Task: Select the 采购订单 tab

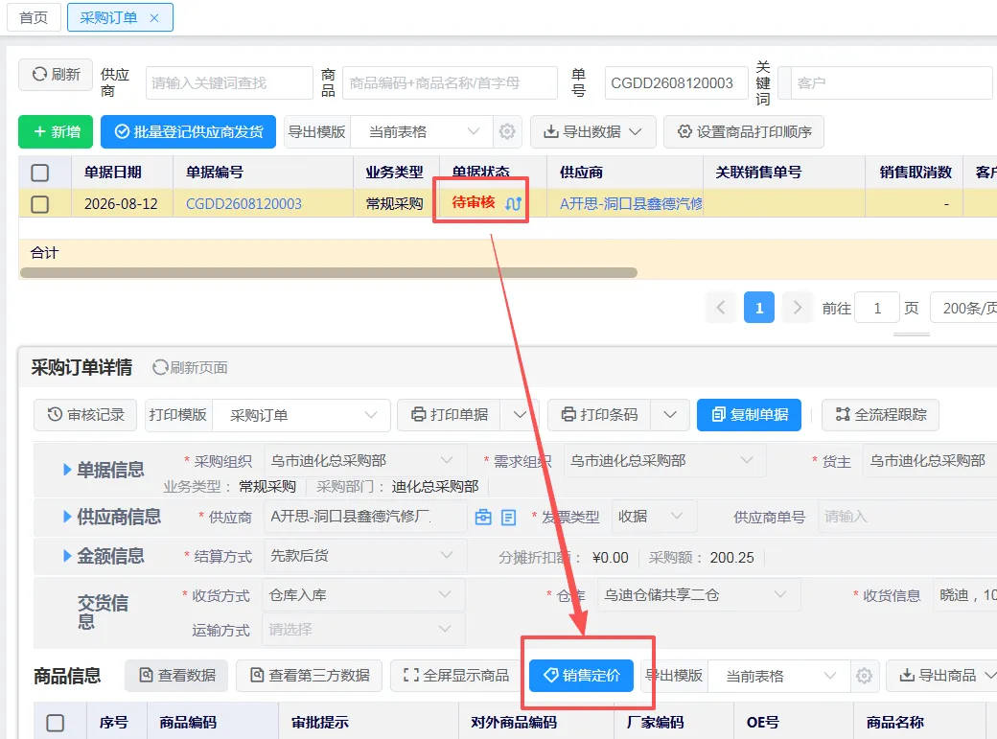Action: [x=108, y=17]
